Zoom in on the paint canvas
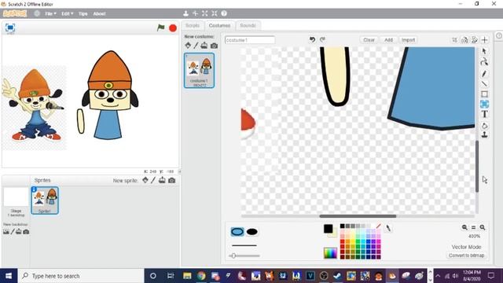This screenshot has width=503, height=283. pos(482,227)
